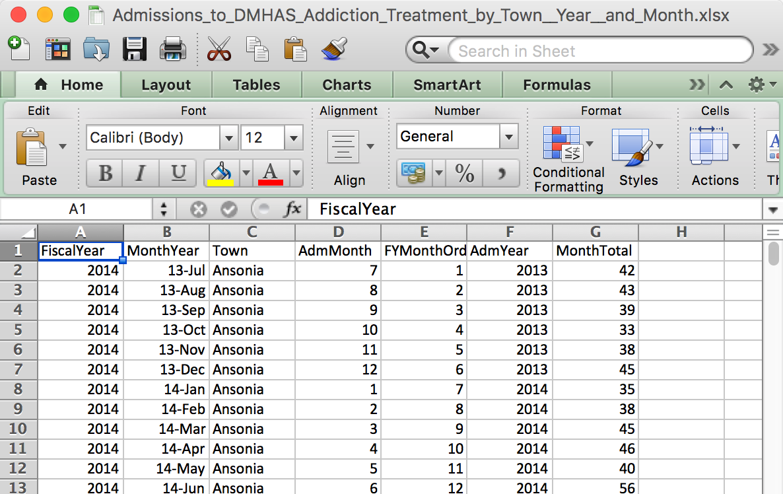783x494 pixels.
Task: Save the workbook using the Save icon
Action: 135,50
